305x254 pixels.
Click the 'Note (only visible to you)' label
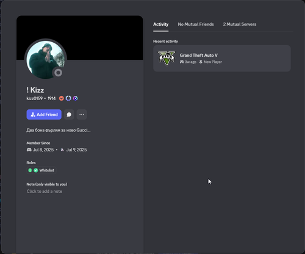47,184
